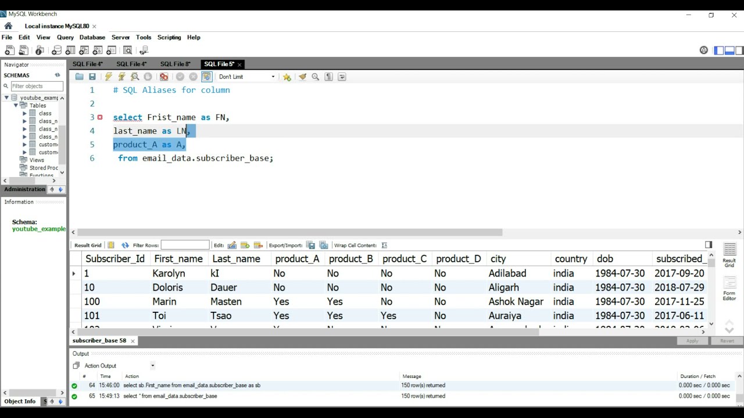
Task: Click the beautify query broom icon
Action: click(302, 77)
